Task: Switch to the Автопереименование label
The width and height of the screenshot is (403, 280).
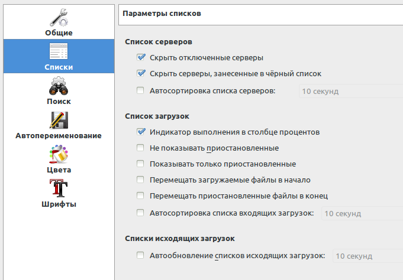Action: (59, 135)
